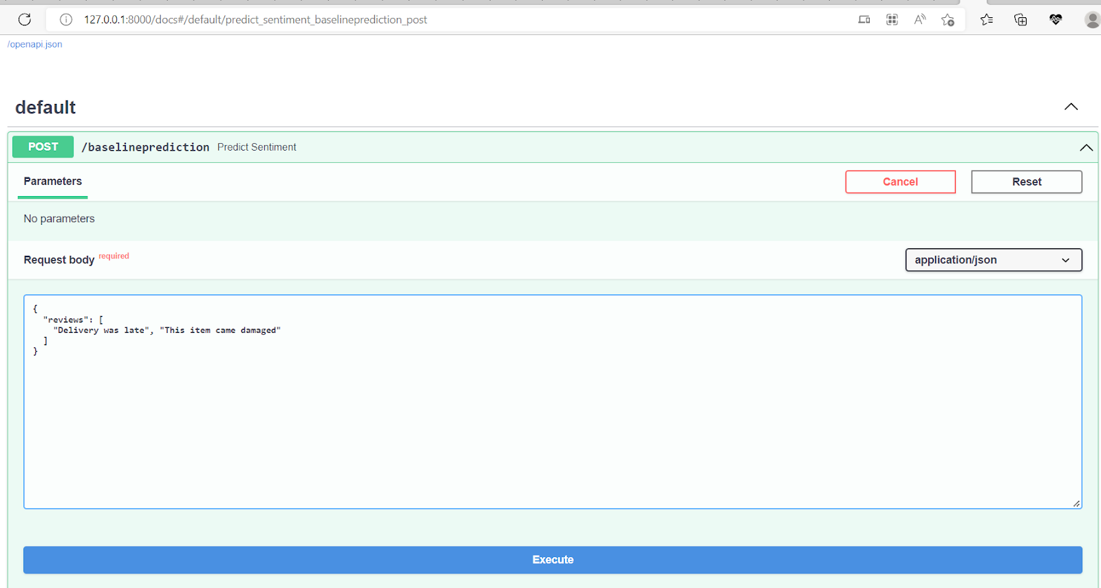
Task: Click the default section heading
Action: pyautogui.click(x=45, y=107)
